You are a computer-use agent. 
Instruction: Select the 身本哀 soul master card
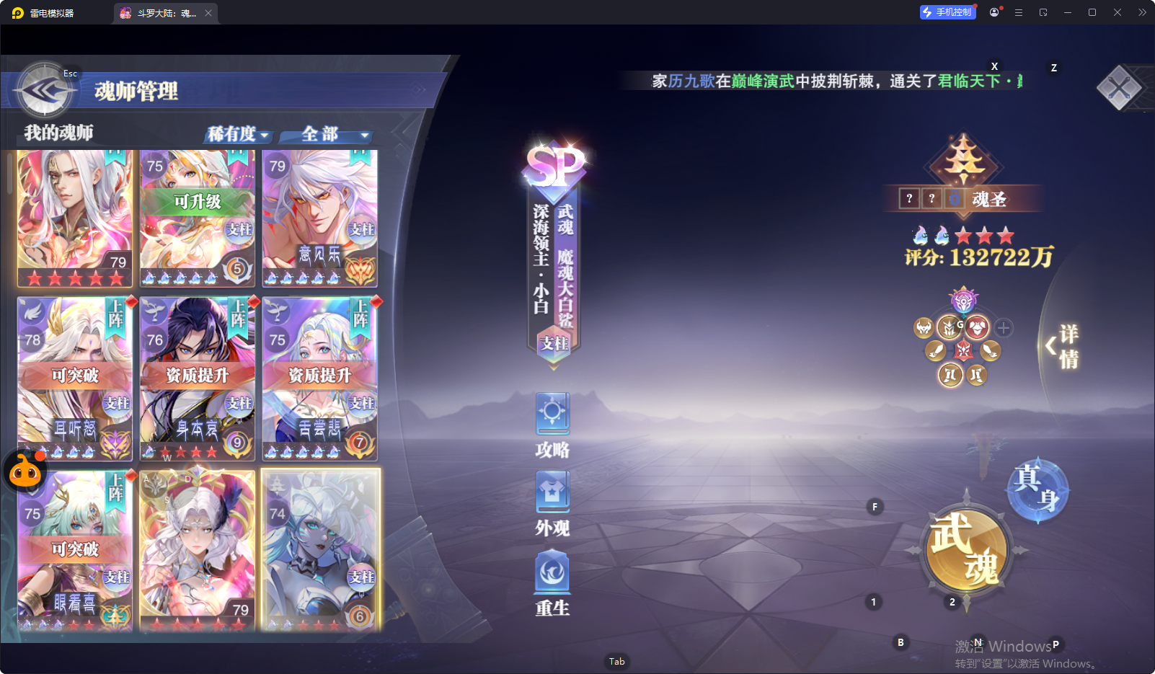coord(198,378)
